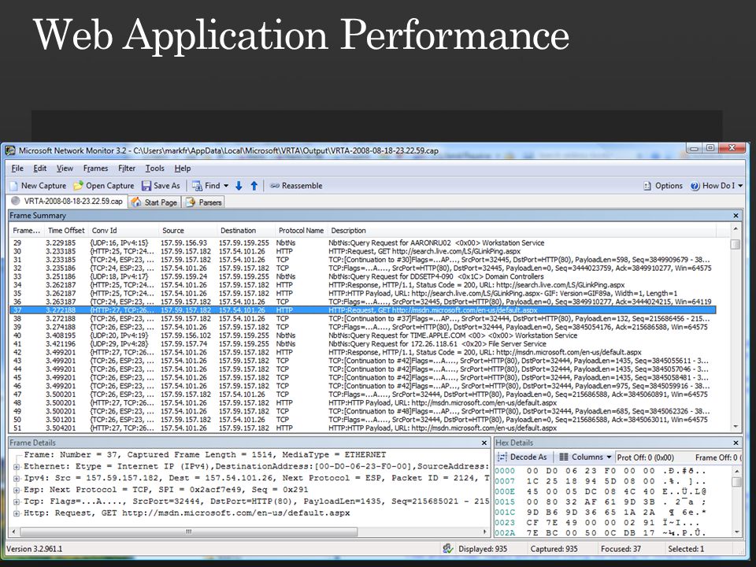
Task: Click Frame Details scroll right arrow
Action: (484, 532)
